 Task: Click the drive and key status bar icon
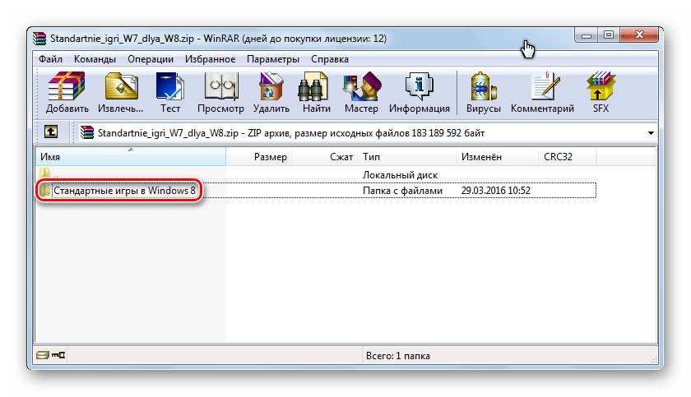click(50, 356)
